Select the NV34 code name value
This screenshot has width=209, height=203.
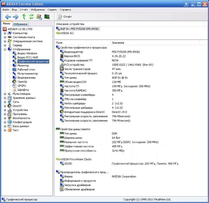click(x=115, y=61)
